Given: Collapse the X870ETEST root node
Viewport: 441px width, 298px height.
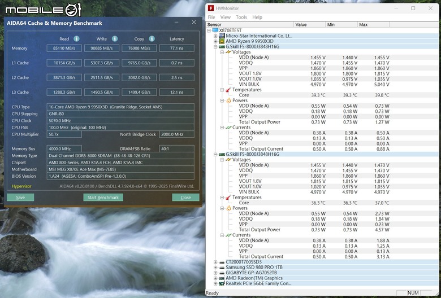Looking at the screenshot, I should point(209,30).
